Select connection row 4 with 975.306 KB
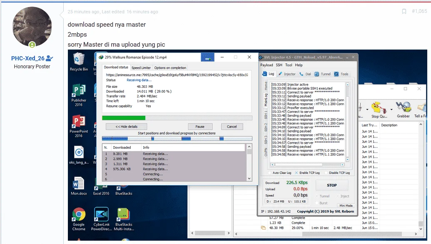The height and width of the screenshot is (244, 431). point(174,169)
